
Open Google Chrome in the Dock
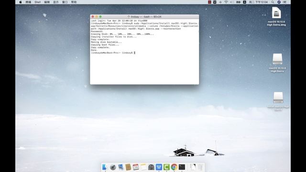174,167
